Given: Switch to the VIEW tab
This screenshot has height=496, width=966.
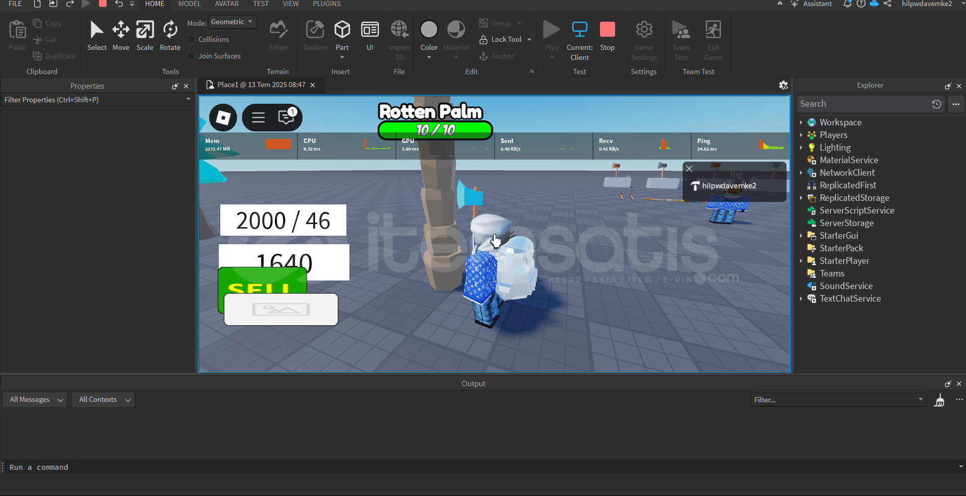Looking at the screenshot, I should click(290, 4).
